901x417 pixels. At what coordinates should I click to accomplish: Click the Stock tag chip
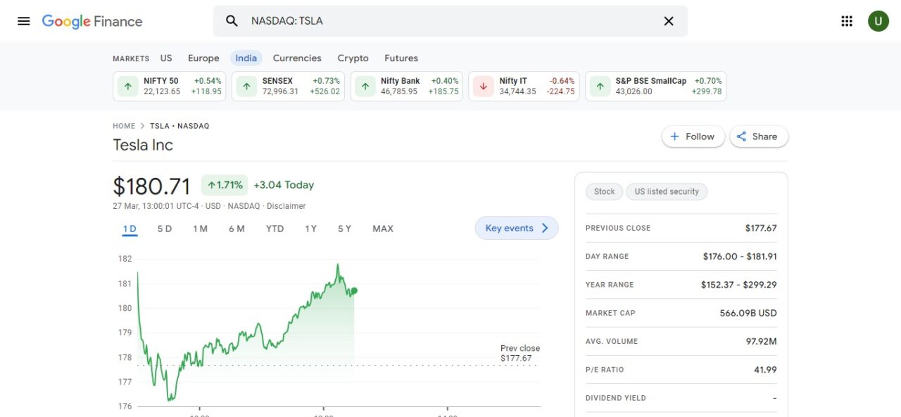click(x=605, y=191)
